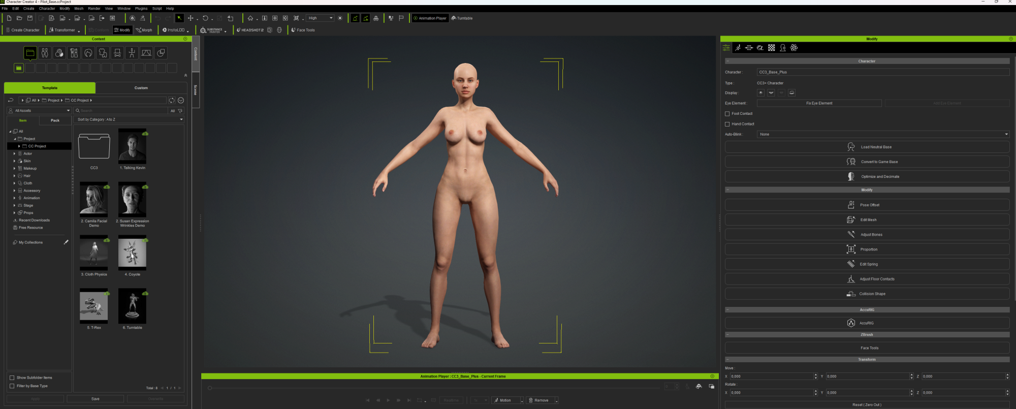Open the Makeup content category icon
1016x409 pixels.
coord(74,53)
